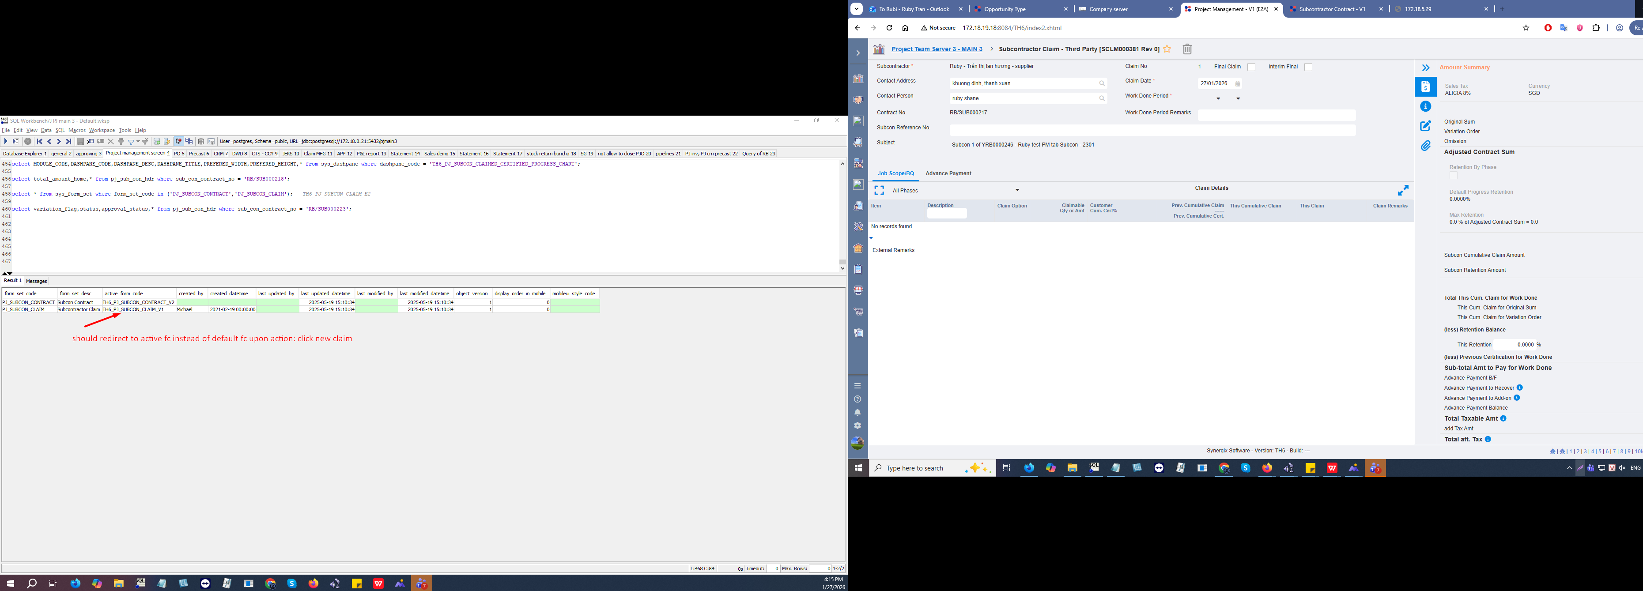Click the search icon in Contact Address field
The height and width of the screenshot is (591, 1643).
pos(1102,83)
